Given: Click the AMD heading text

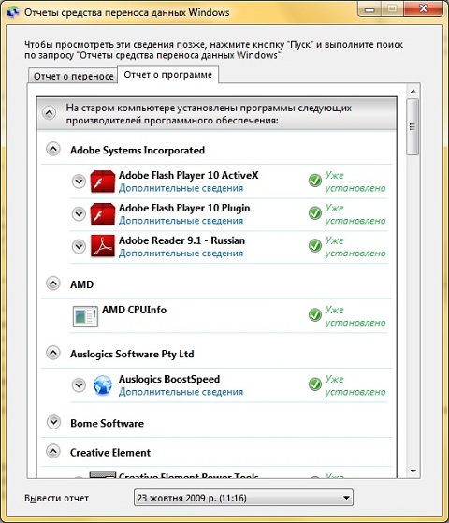Looking at the screenshot, I should coord(81,284).
